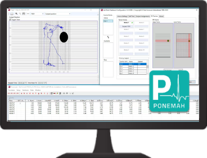Click the green dot in the Upper Frame
The width and height of the screenshot is (207, 158).
(168, 41)
